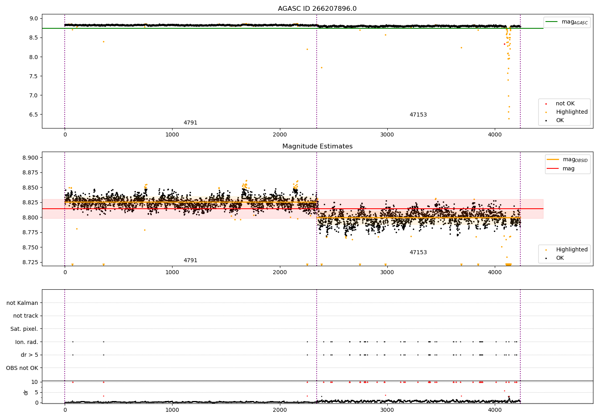Screen dimensions: 599x419
Task: Click the title 'AGASC ID 266207896.0'
Action: [317, 9]
